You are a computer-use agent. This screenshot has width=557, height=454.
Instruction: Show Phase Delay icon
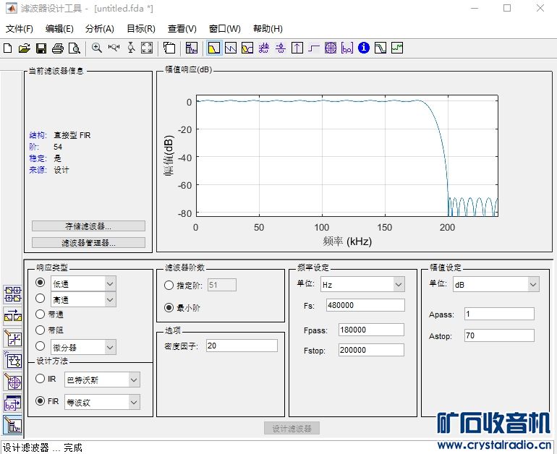tap(280, 48)
